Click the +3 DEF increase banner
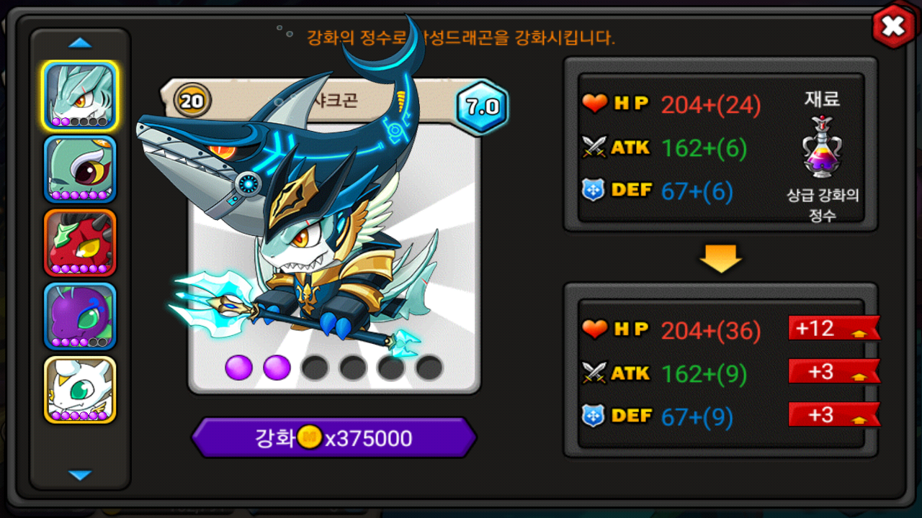Screen dimensions: 922x518 click(834, 414)
